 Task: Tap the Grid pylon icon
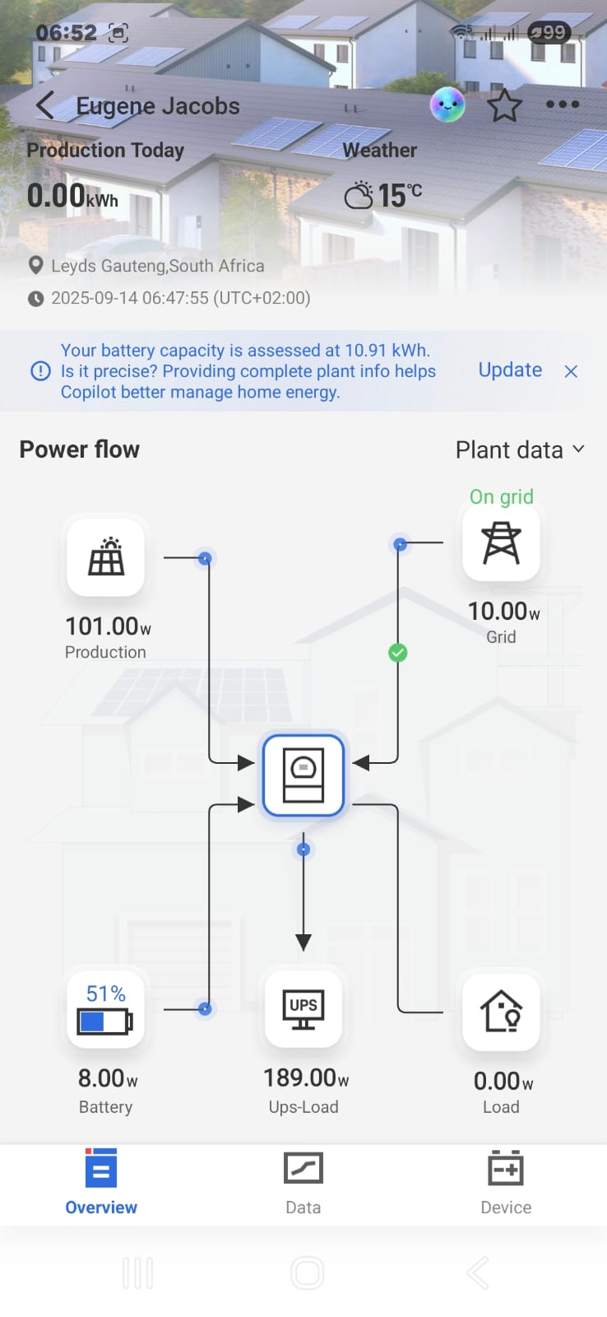(501, 543)
